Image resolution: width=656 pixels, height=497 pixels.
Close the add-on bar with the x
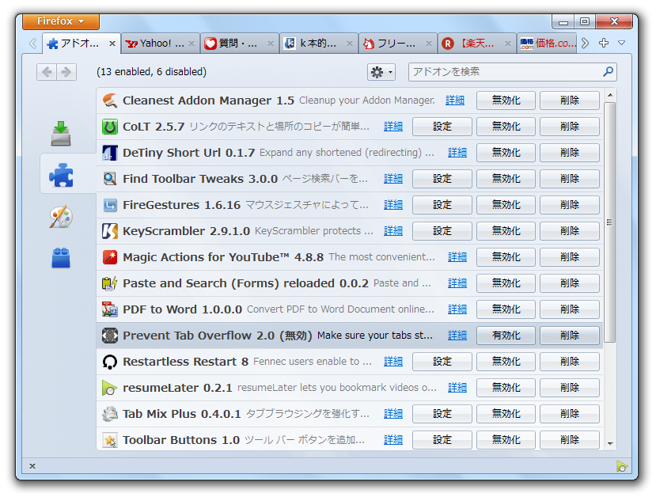click(x=32, y=465)
